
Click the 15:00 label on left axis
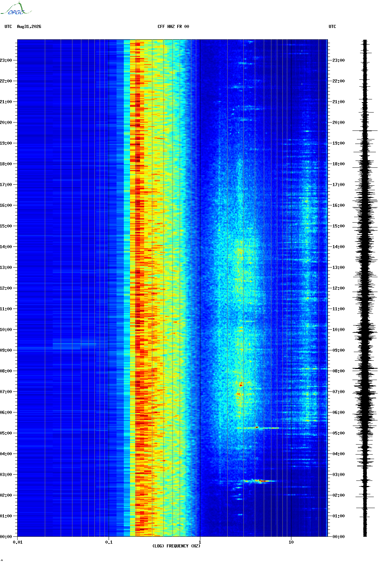coord(6,226)
